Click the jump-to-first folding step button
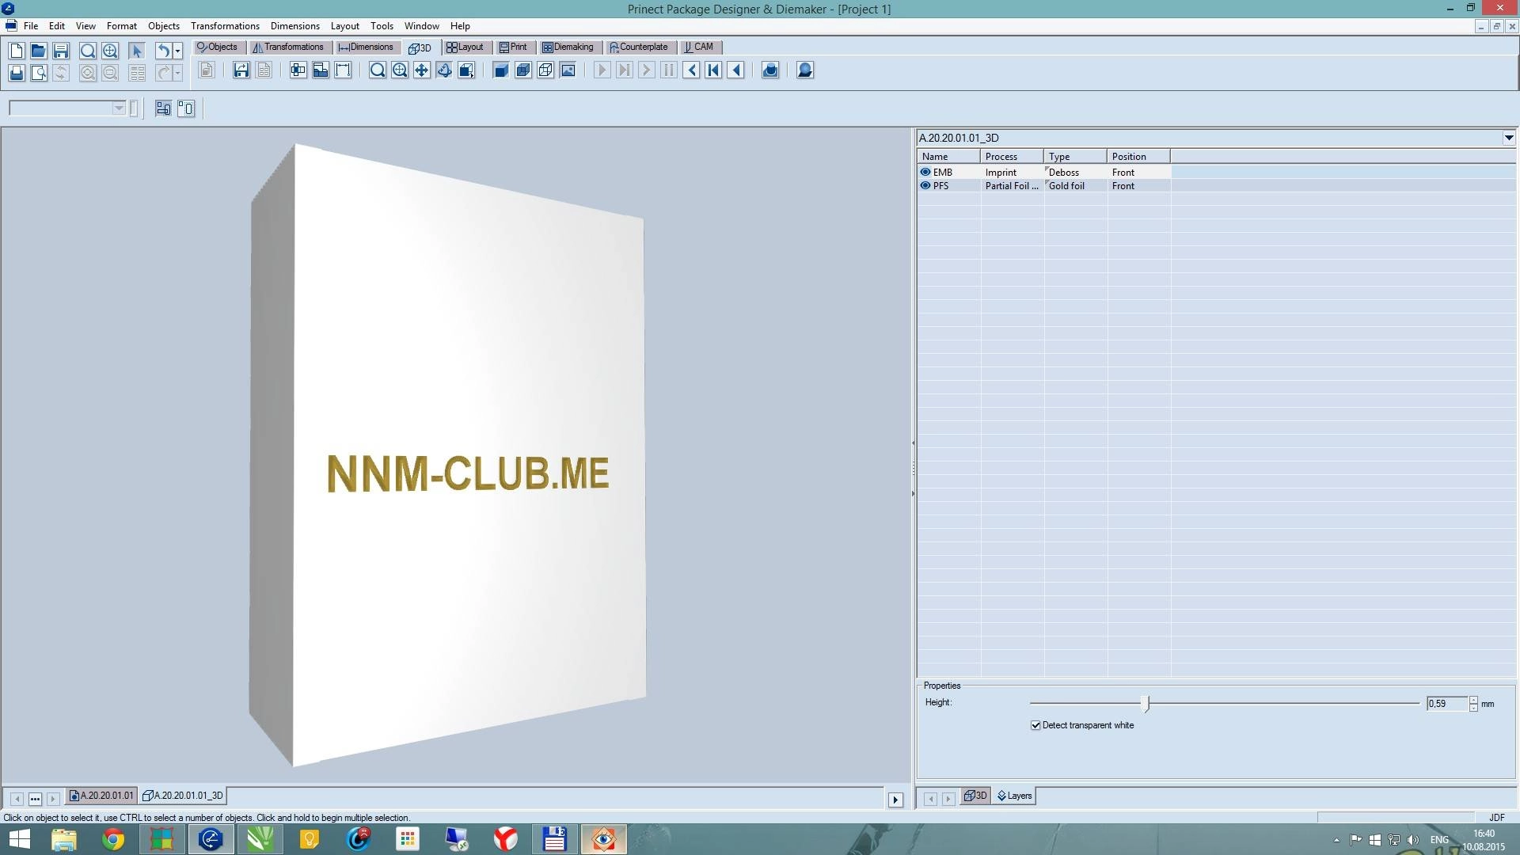 713,70
